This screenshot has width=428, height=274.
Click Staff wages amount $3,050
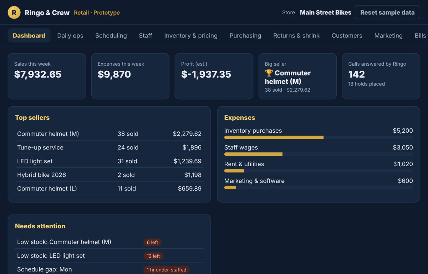tap(403, 147)
